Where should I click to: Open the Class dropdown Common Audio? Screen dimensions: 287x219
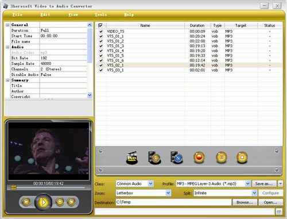150,183
